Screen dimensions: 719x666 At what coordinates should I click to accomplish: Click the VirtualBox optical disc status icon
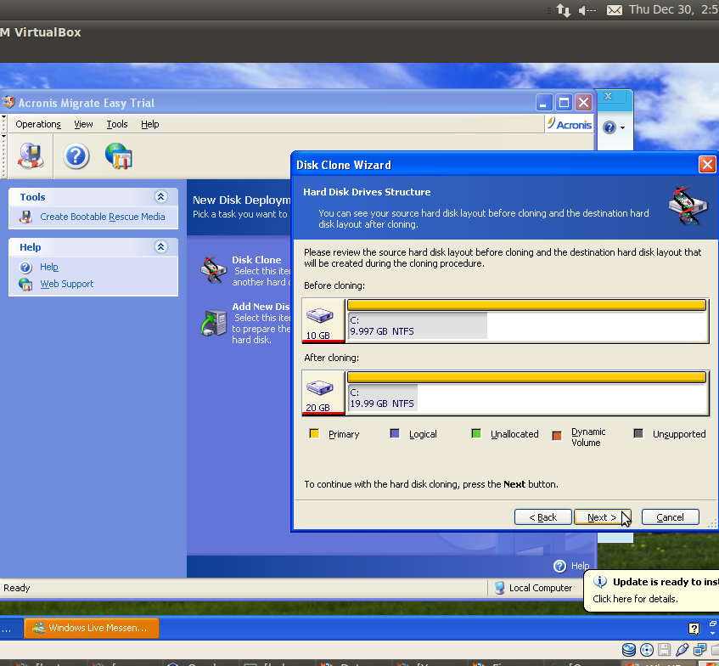(647, 650)
